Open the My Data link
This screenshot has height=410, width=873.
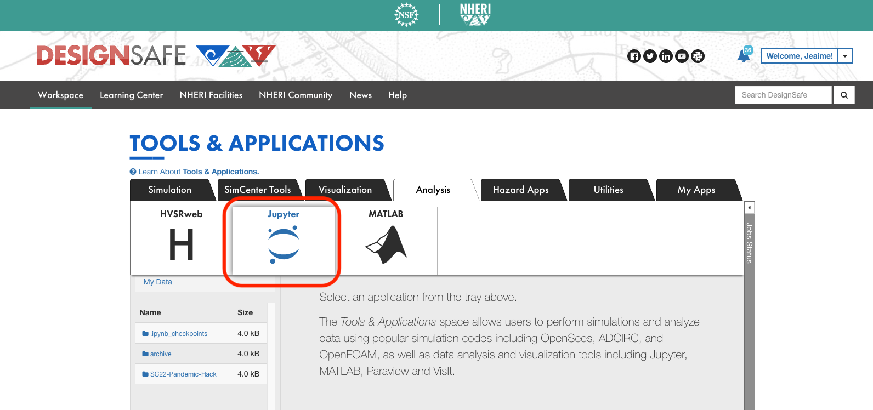coord(157,282)
